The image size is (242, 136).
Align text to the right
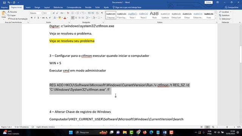point(79,18)
